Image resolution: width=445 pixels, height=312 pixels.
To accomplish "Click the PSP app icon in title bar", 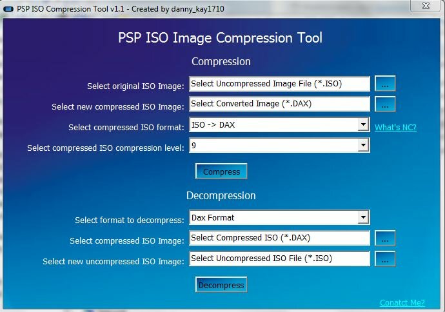I will click(8, 8).
